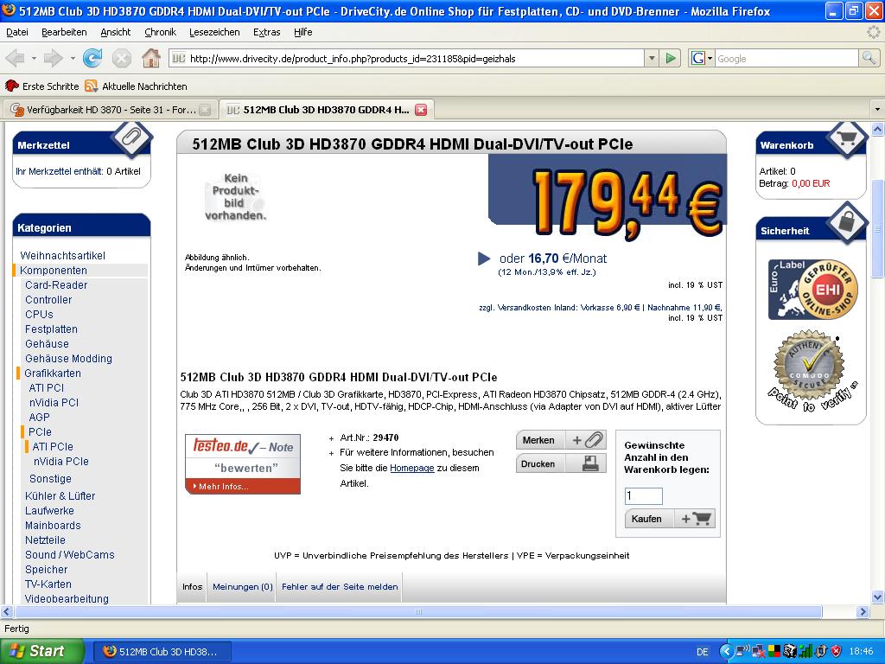Image resolution: width=885 pixels, height=664 pixels.
Task: Open the Bearbeiten menu
Action: (64, 32)
